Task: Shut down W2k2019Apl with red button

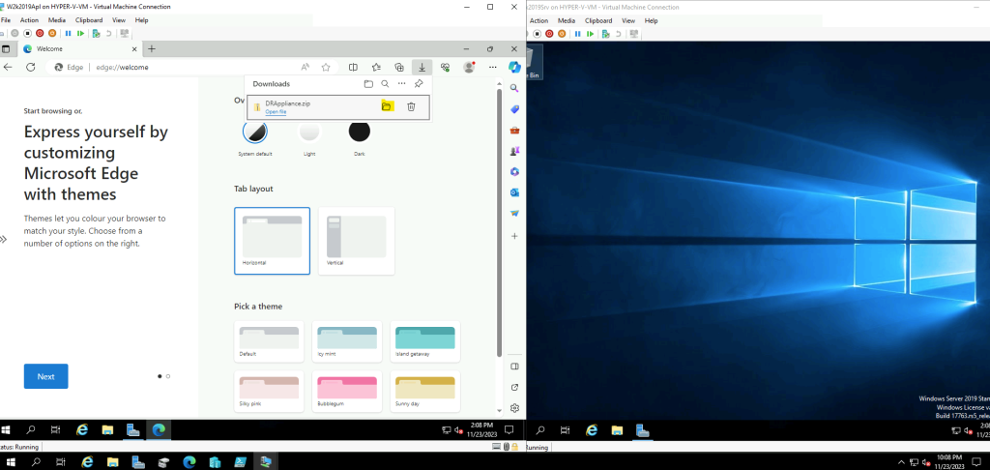Action: pos(41,34)
